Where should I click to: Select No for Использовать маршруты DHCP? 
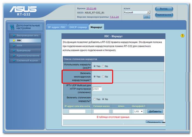coord(103,66)
